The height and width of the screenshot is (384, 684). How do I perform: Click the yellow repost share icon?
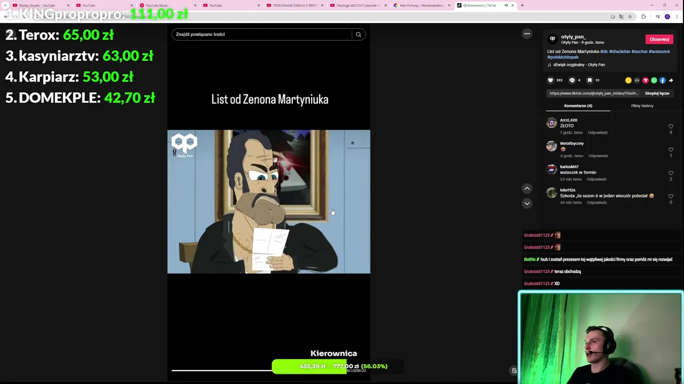coord(628,81)
